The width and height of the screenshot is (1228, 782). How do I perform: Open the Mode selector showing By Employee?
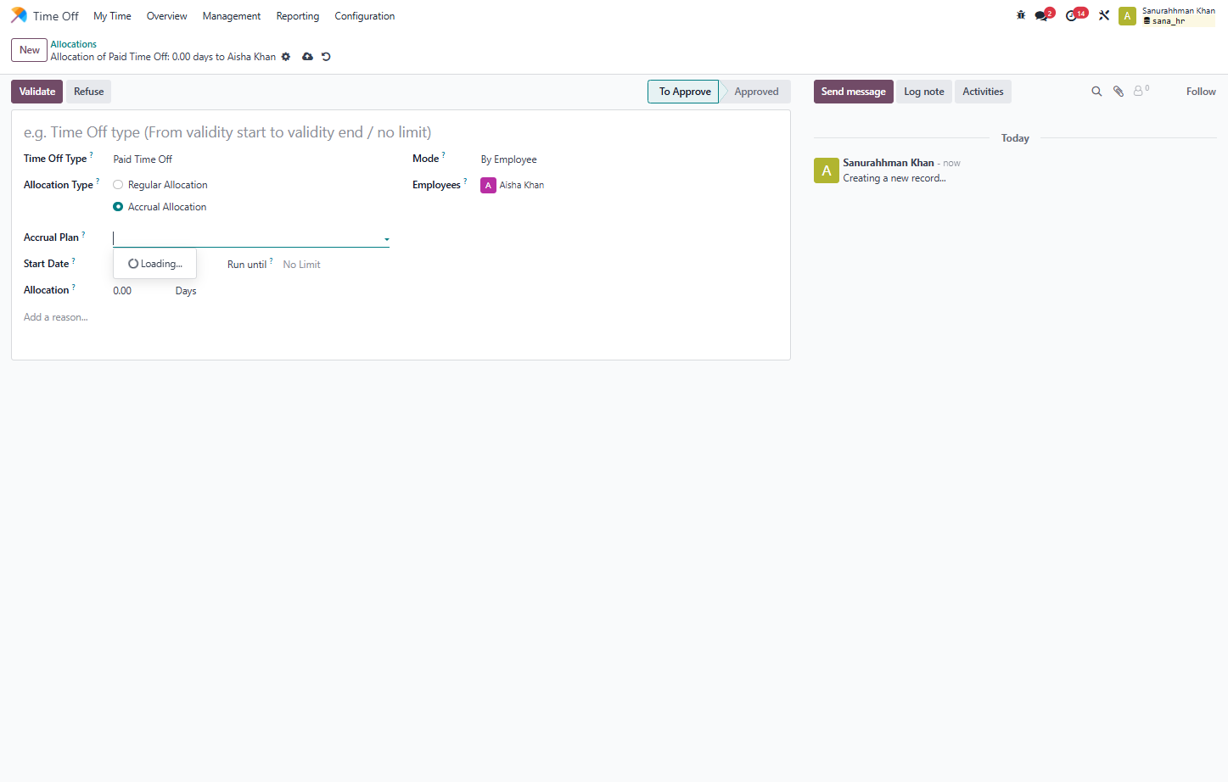coord(629,159)
